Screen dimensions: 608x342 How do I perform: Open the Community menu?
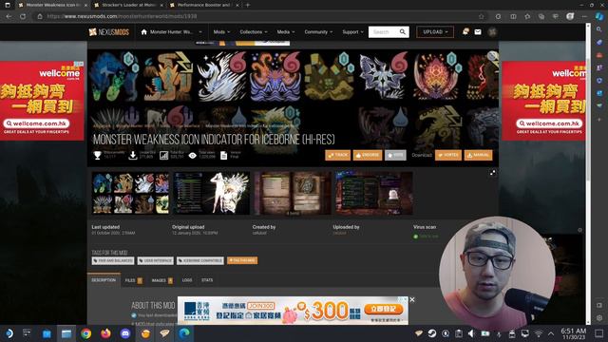(318, 32)
